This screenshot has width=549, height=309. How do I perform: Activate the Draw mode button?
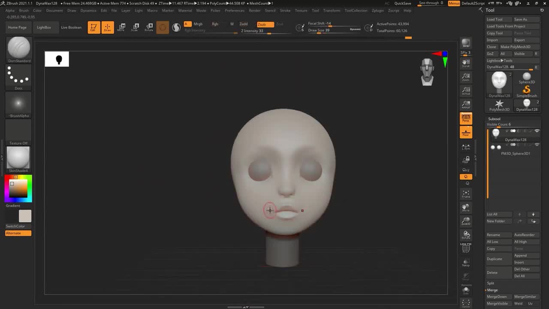click(x=108, y=27)
